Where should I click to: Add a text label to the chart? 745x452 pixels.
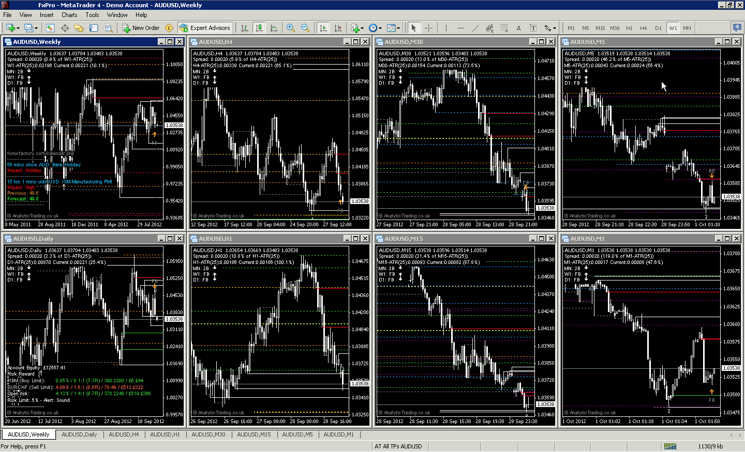pyautogui.click(x=518, y=28)
